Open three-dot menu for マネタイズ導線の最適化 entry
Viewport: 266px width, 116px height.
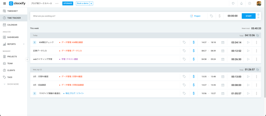(x=256, y=93)
